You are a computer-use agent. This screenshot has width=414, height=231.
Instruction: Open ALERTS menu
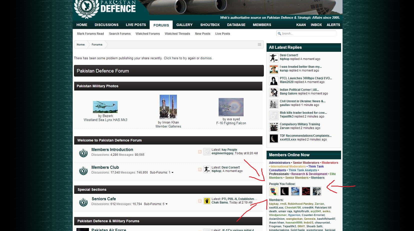click(x=333, y=25)
